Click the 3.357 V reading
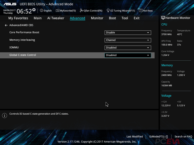This screenshot has height=145, width=194. tap(165, 116)
